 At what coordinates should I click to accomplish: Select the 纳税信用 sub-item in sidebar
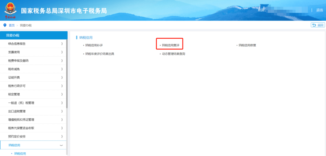(x=20, y=154)
